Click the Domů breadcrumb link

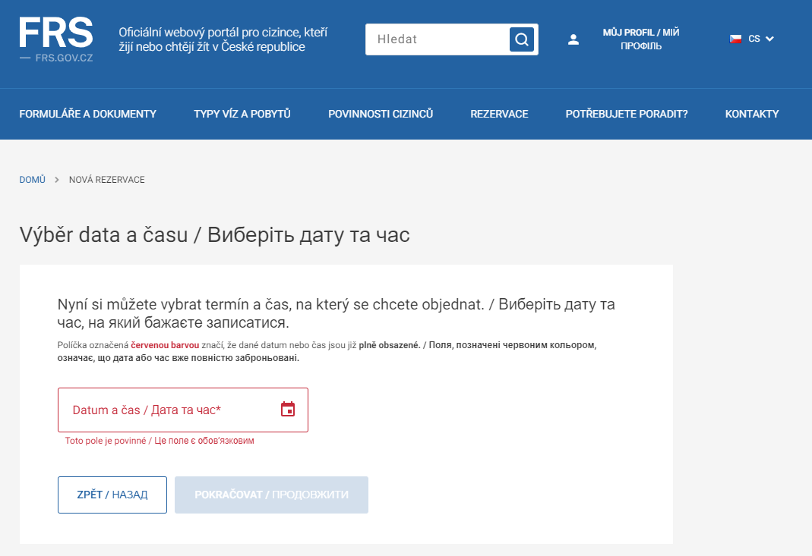tap(32, 180)
